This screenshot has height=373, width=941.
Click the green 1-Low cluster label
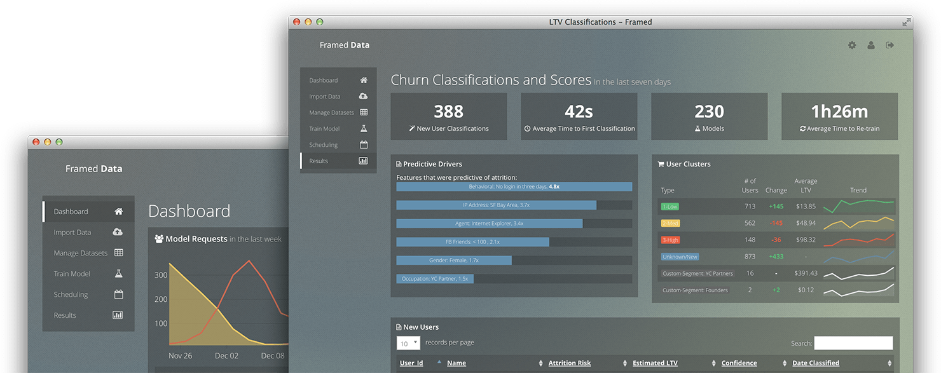[670, 207]
